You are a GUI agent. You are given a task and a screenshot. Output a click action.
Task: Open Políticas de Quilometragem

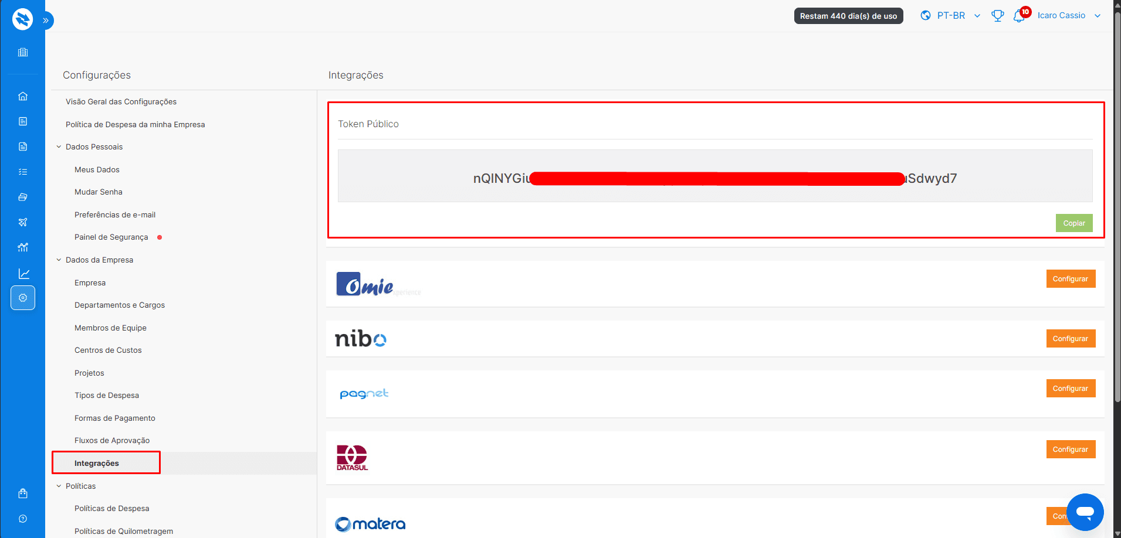pos(123,532)
